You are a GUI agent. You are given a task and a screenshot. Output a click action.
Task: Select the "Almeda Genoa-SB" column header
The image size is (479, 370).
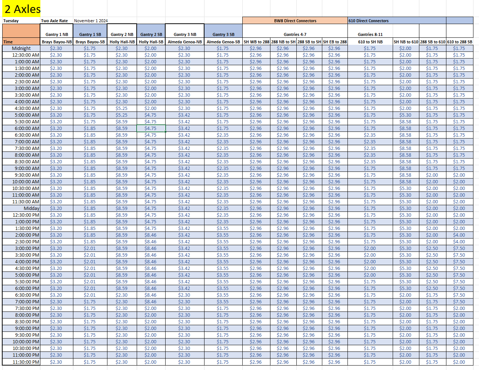coord(223,42)
